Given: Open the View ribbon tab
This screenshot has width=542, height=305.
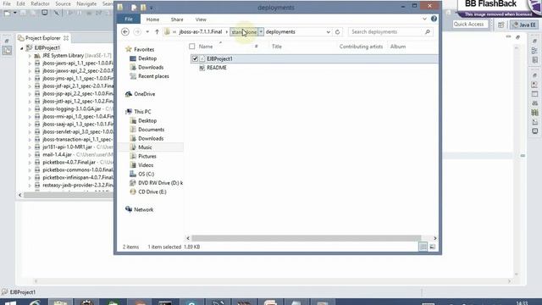Looking at the screenshot, I should (201, 19).
